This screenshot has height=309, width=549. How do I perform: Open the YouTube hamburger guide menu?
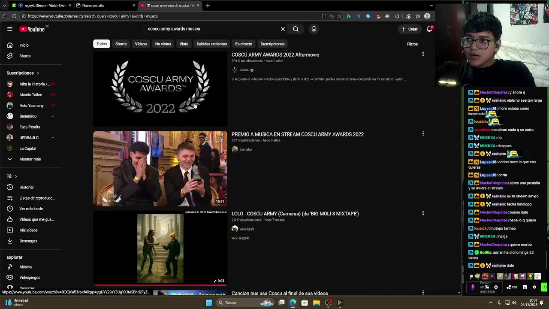[10, 29]
